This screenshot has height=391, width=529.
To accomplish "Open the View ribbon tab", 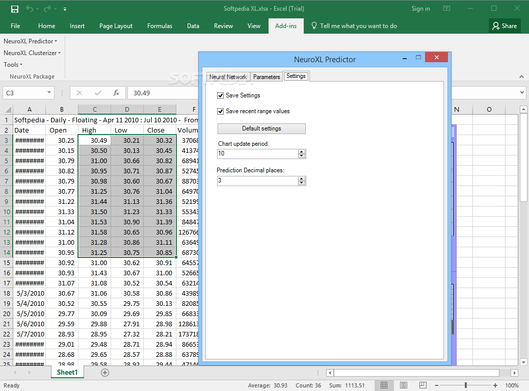I will (x=254, y=26).
